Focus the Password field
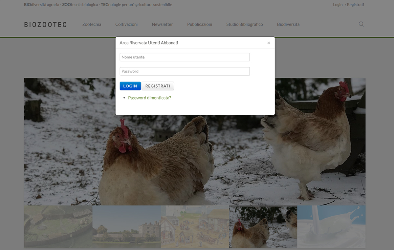 click(x=185, y=71)
